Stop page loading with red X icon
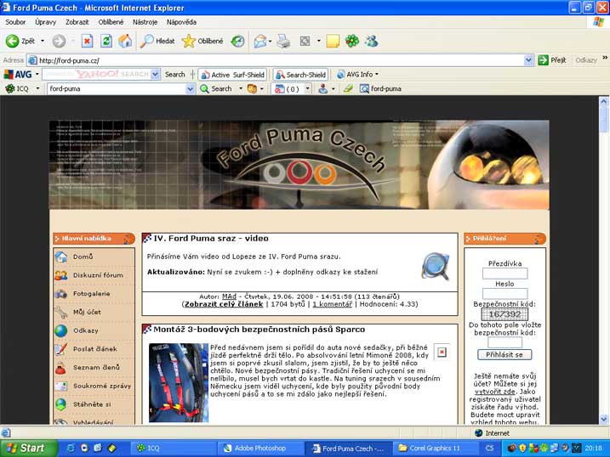This screenshot has height=457, width=610. point(87,41)
